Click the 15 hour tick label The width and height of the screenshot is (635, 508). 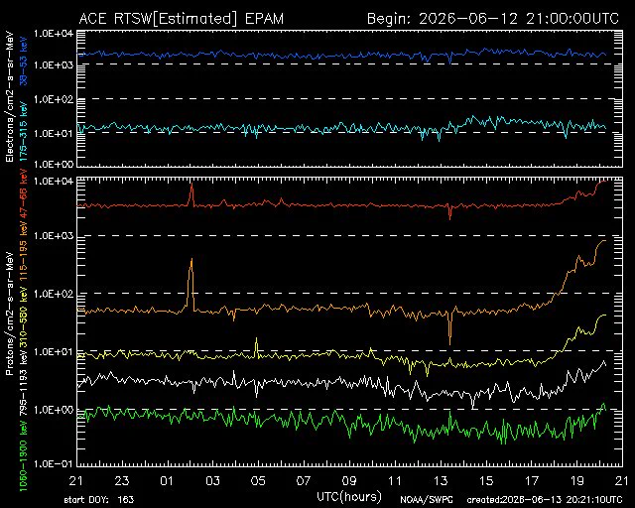click(486, 481)
